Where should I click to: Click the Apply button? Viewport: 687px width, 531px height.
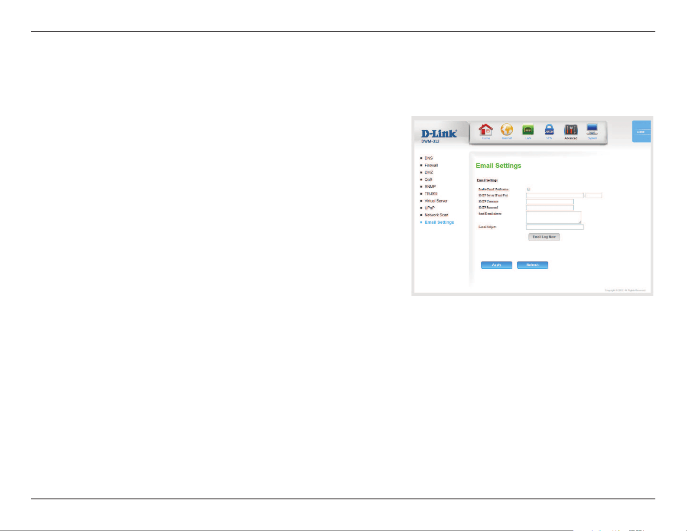[x=497, y=265]
